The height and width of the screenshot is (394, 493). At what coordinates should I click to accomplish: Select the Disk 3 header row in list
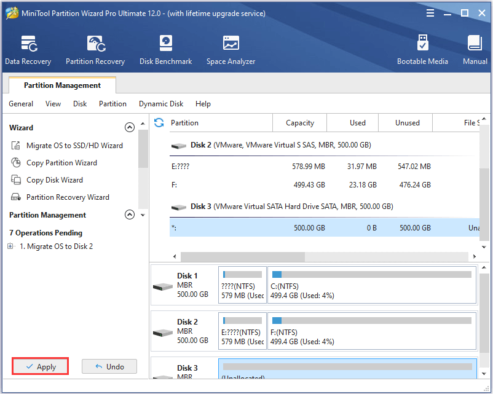[325, 207]
